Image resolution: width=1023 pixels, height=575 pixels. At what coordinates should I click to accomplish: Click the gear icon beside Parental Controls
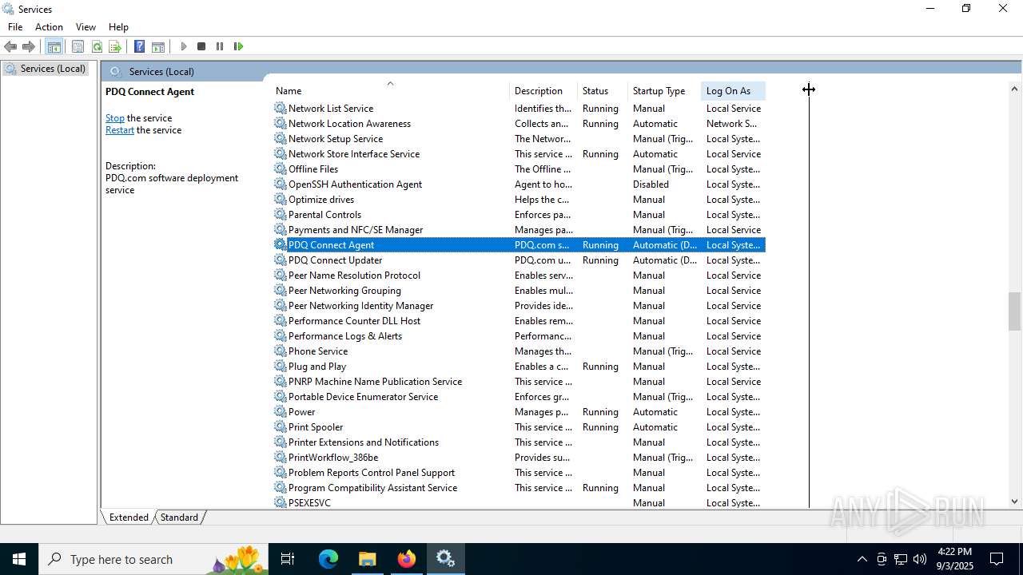(280, 214)
